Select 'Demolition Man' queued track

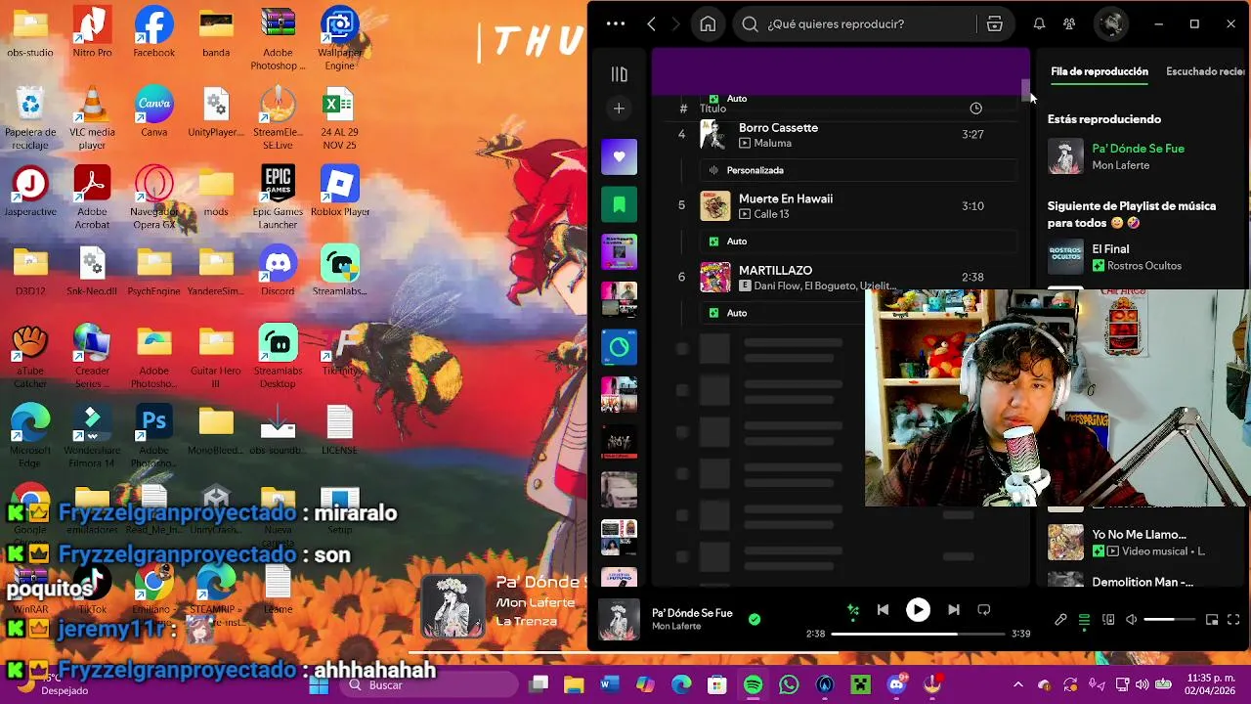pyautogui.click(x=1143, y=582)
